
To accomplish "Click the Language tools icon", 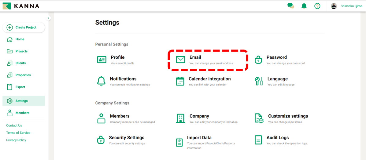I will pyautogui.click(x=259, y=81).
